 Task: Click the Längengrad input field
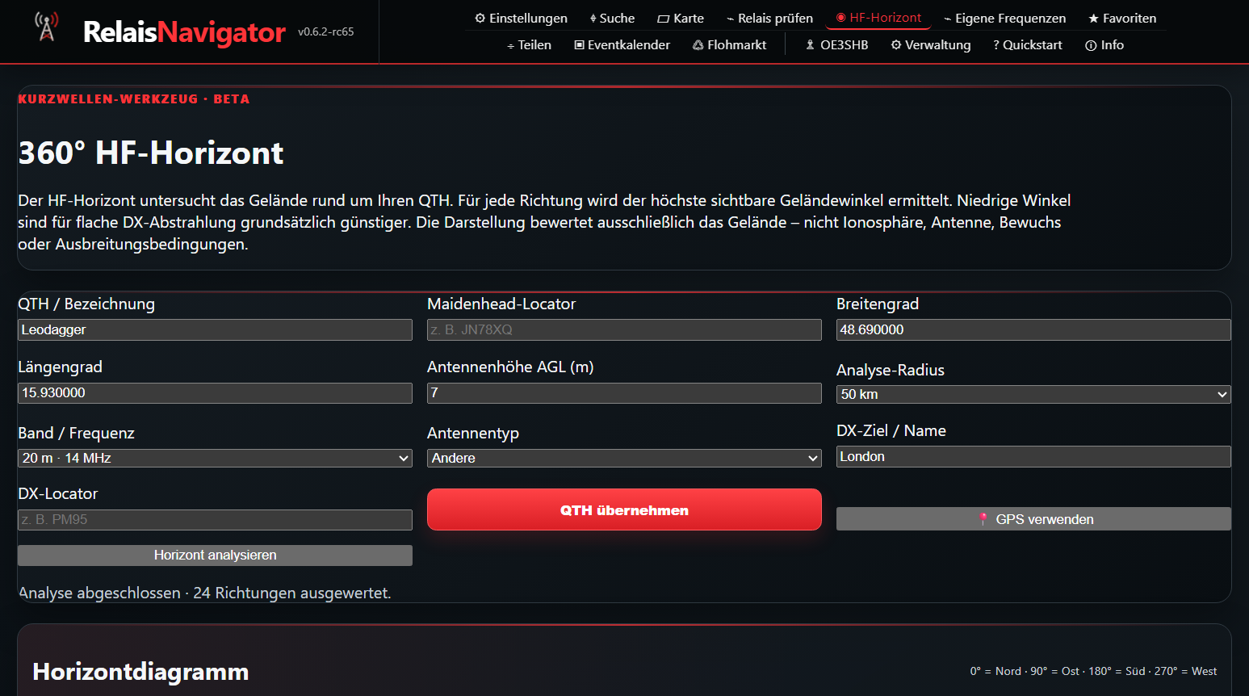215,393
